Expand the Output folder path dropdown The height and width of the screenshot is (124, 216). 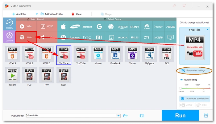coord(118,116)
